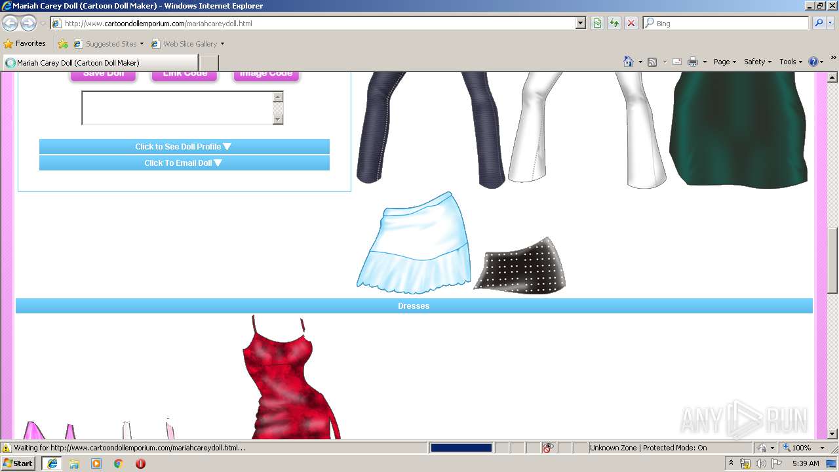This screenshot has width=839, height=472.
Task: Launch Chrome from the taskbar
Action: click(x=119, y=463)
